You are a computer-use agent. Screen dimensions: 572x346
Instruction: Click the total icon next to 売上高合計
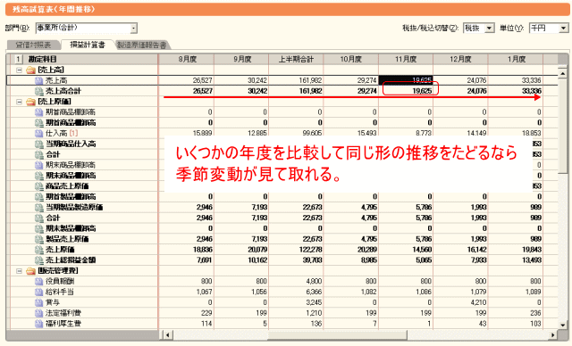[39, 91]
